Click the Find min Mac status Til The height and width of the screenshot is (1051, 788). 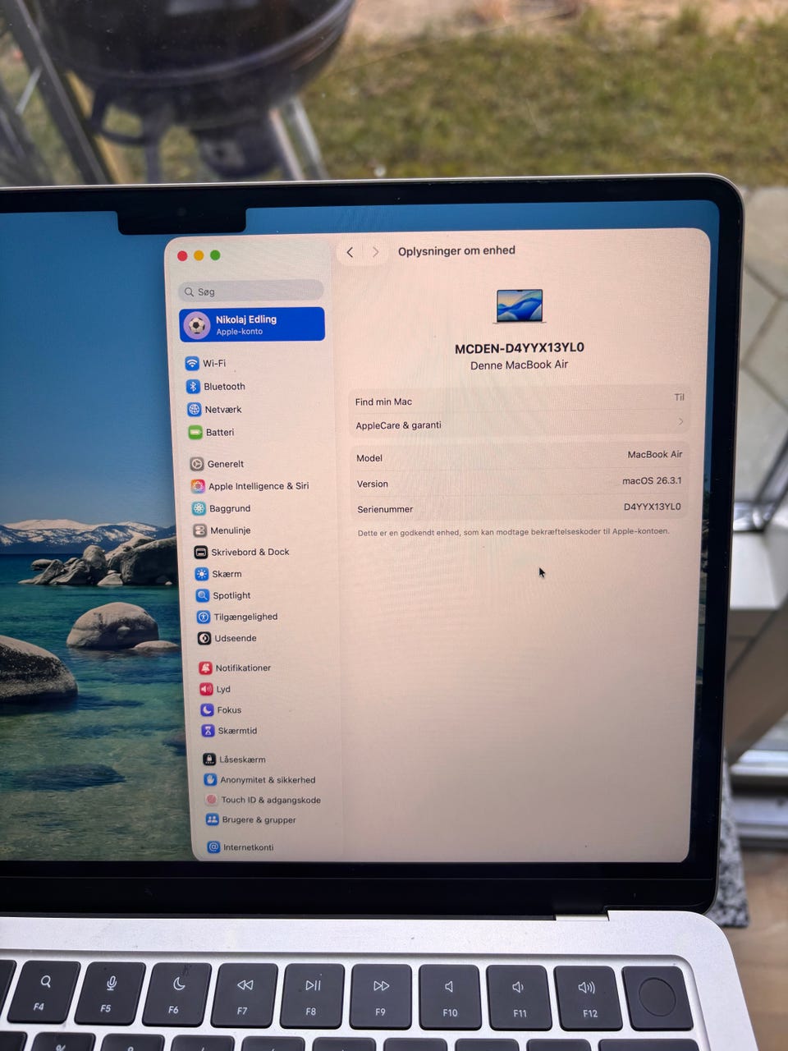(x=679, y=397)
